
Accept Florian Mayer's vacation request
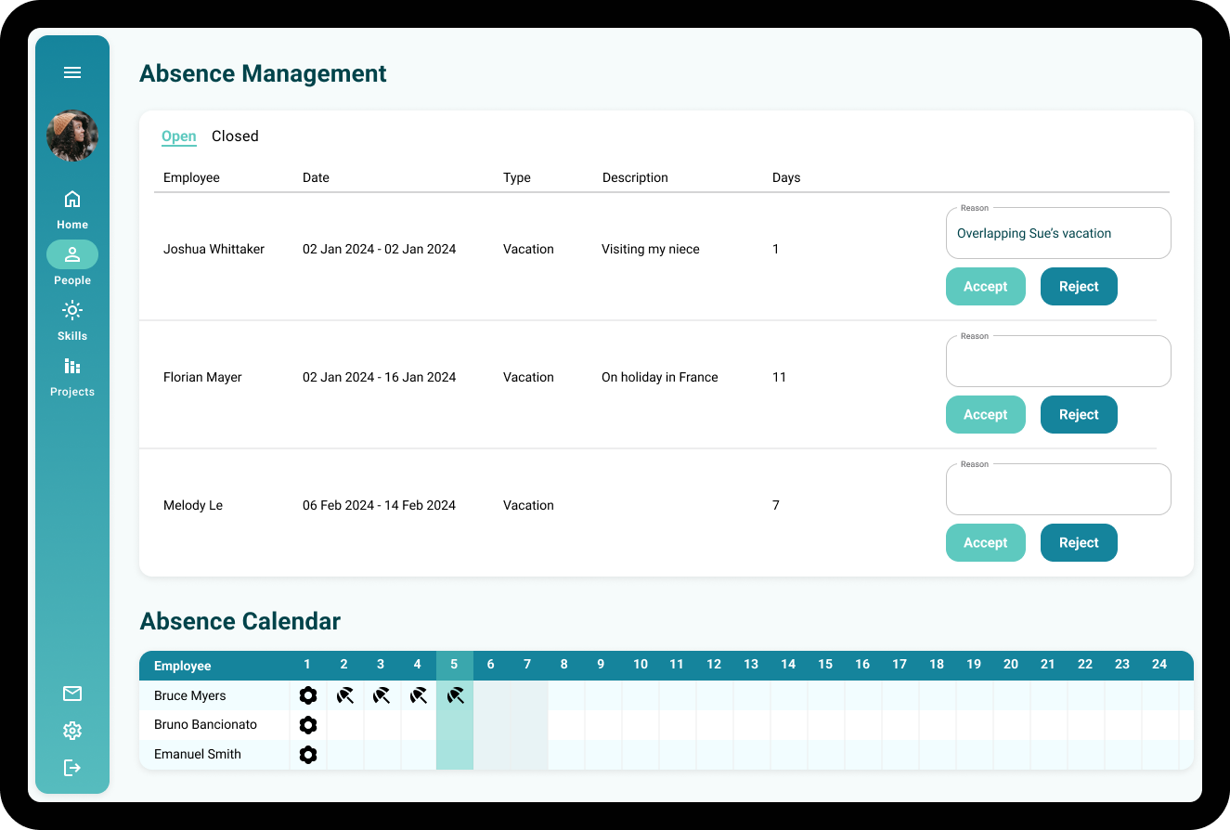pos(986,415)
